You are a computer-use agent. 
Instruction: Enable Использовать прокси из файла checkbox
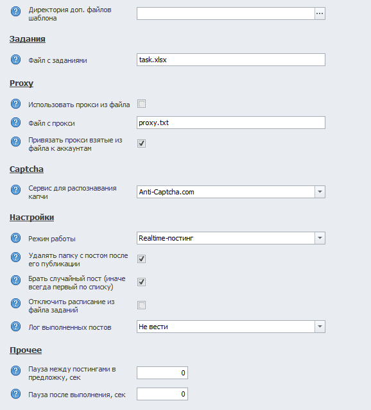(142, 104)
